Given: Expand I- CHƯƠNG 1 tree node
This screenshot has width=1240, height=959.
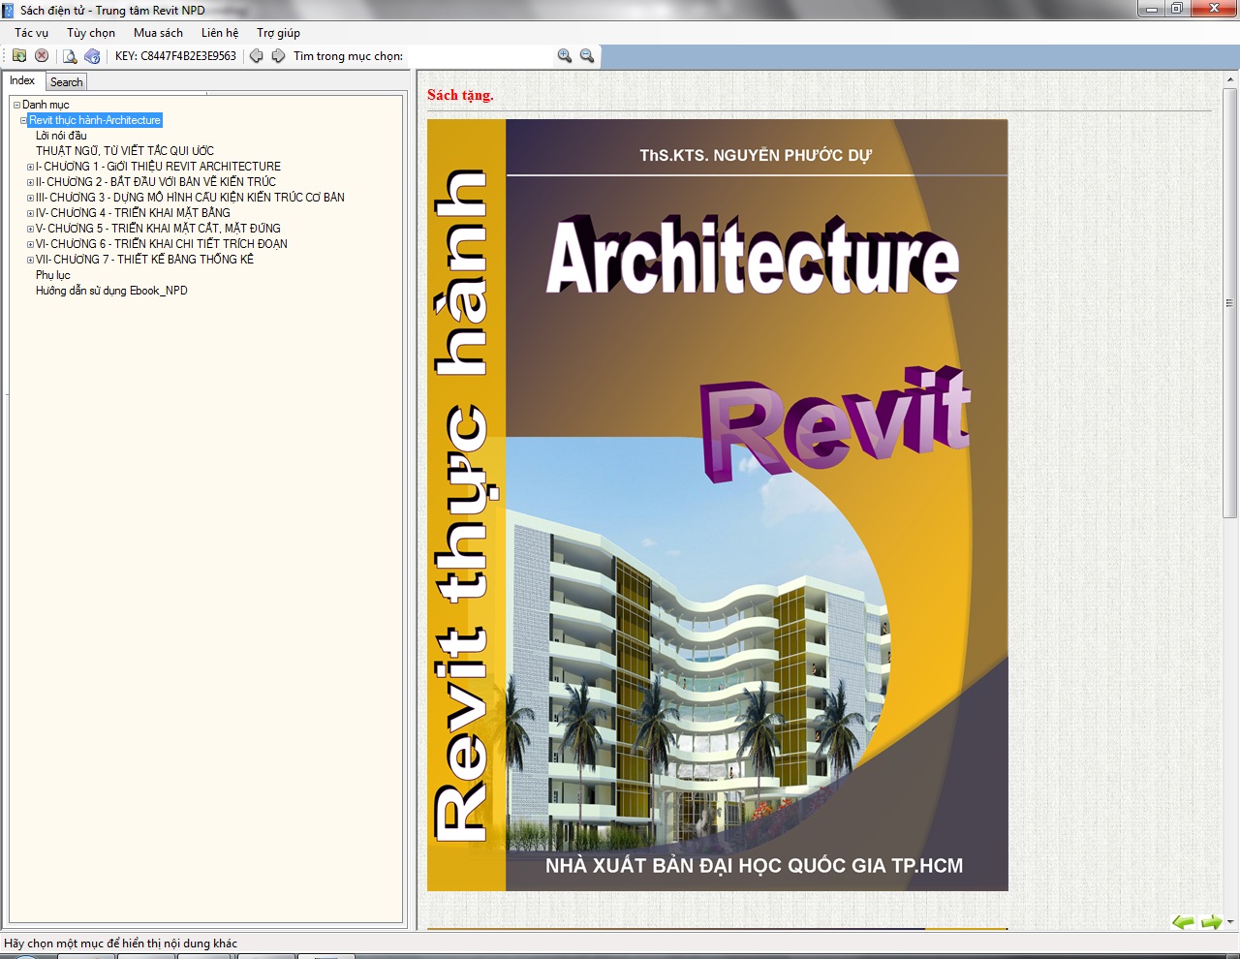Looking at the screenshot, I should click(30, 167).
